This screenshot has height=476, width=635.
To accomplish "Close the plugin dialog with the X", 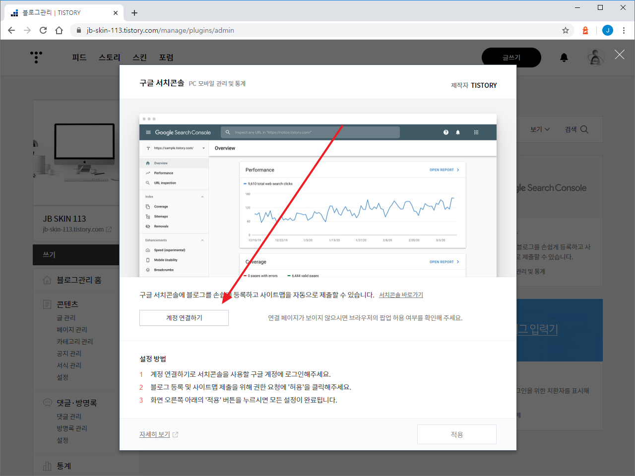I will tap(620, 55).
